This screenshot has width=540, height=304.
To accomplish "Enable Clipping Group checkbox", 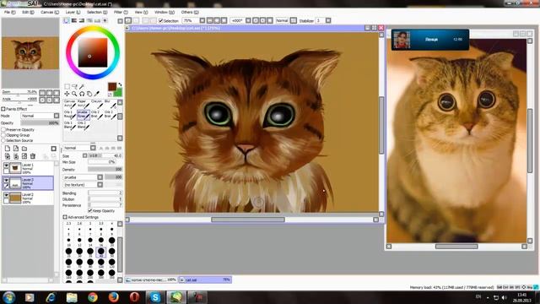I will 3,135.
